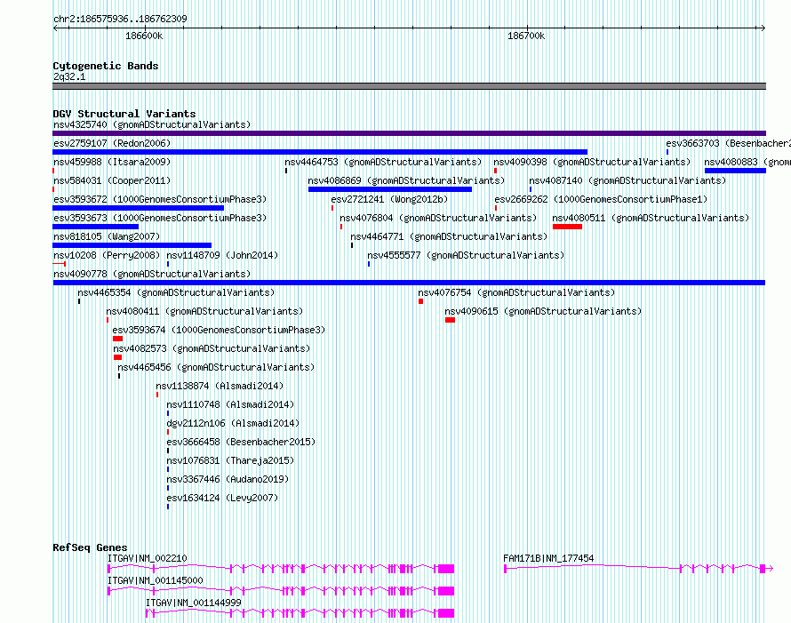
Task: Click the red nsv4090615 variant bar
Action: tap(450, 320)
